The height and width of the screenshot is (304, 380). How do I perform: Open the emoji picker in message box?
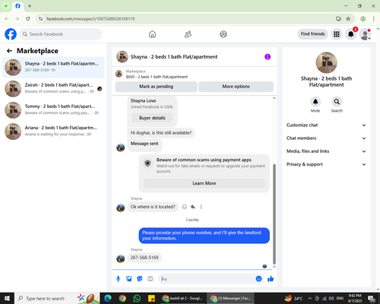pyautogui.click(x=258, y=279)
